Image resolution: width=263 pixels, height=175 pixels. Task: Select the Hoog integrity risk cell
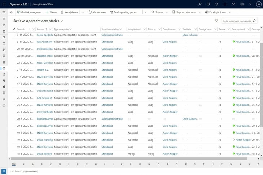131,154
